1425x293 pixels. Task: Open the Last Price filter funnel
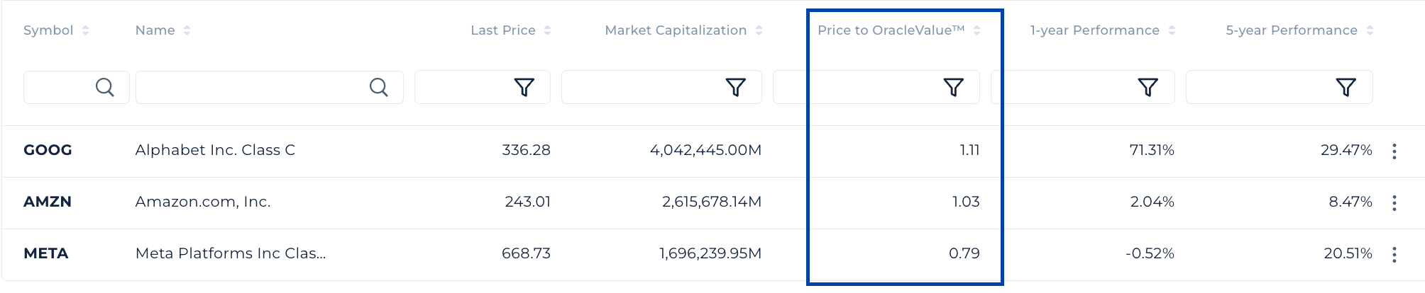coord(524,87)
